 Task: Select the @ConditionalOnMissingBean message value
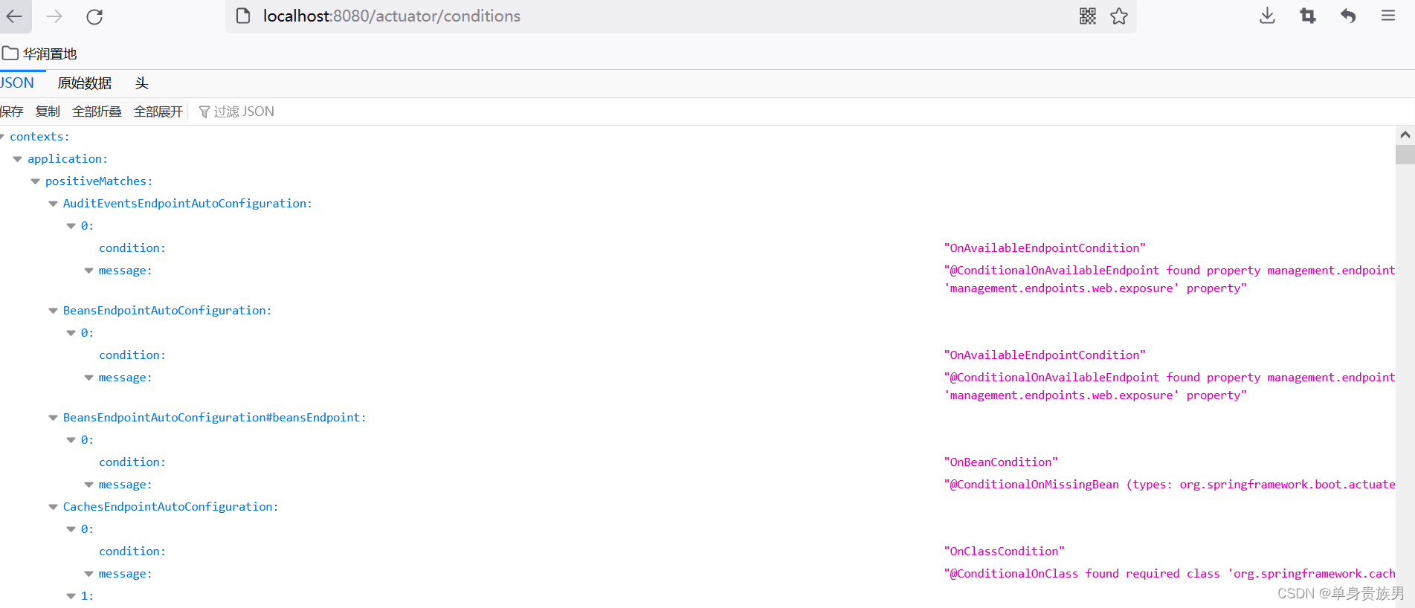pyautogui.click(x=1170, y=485)
